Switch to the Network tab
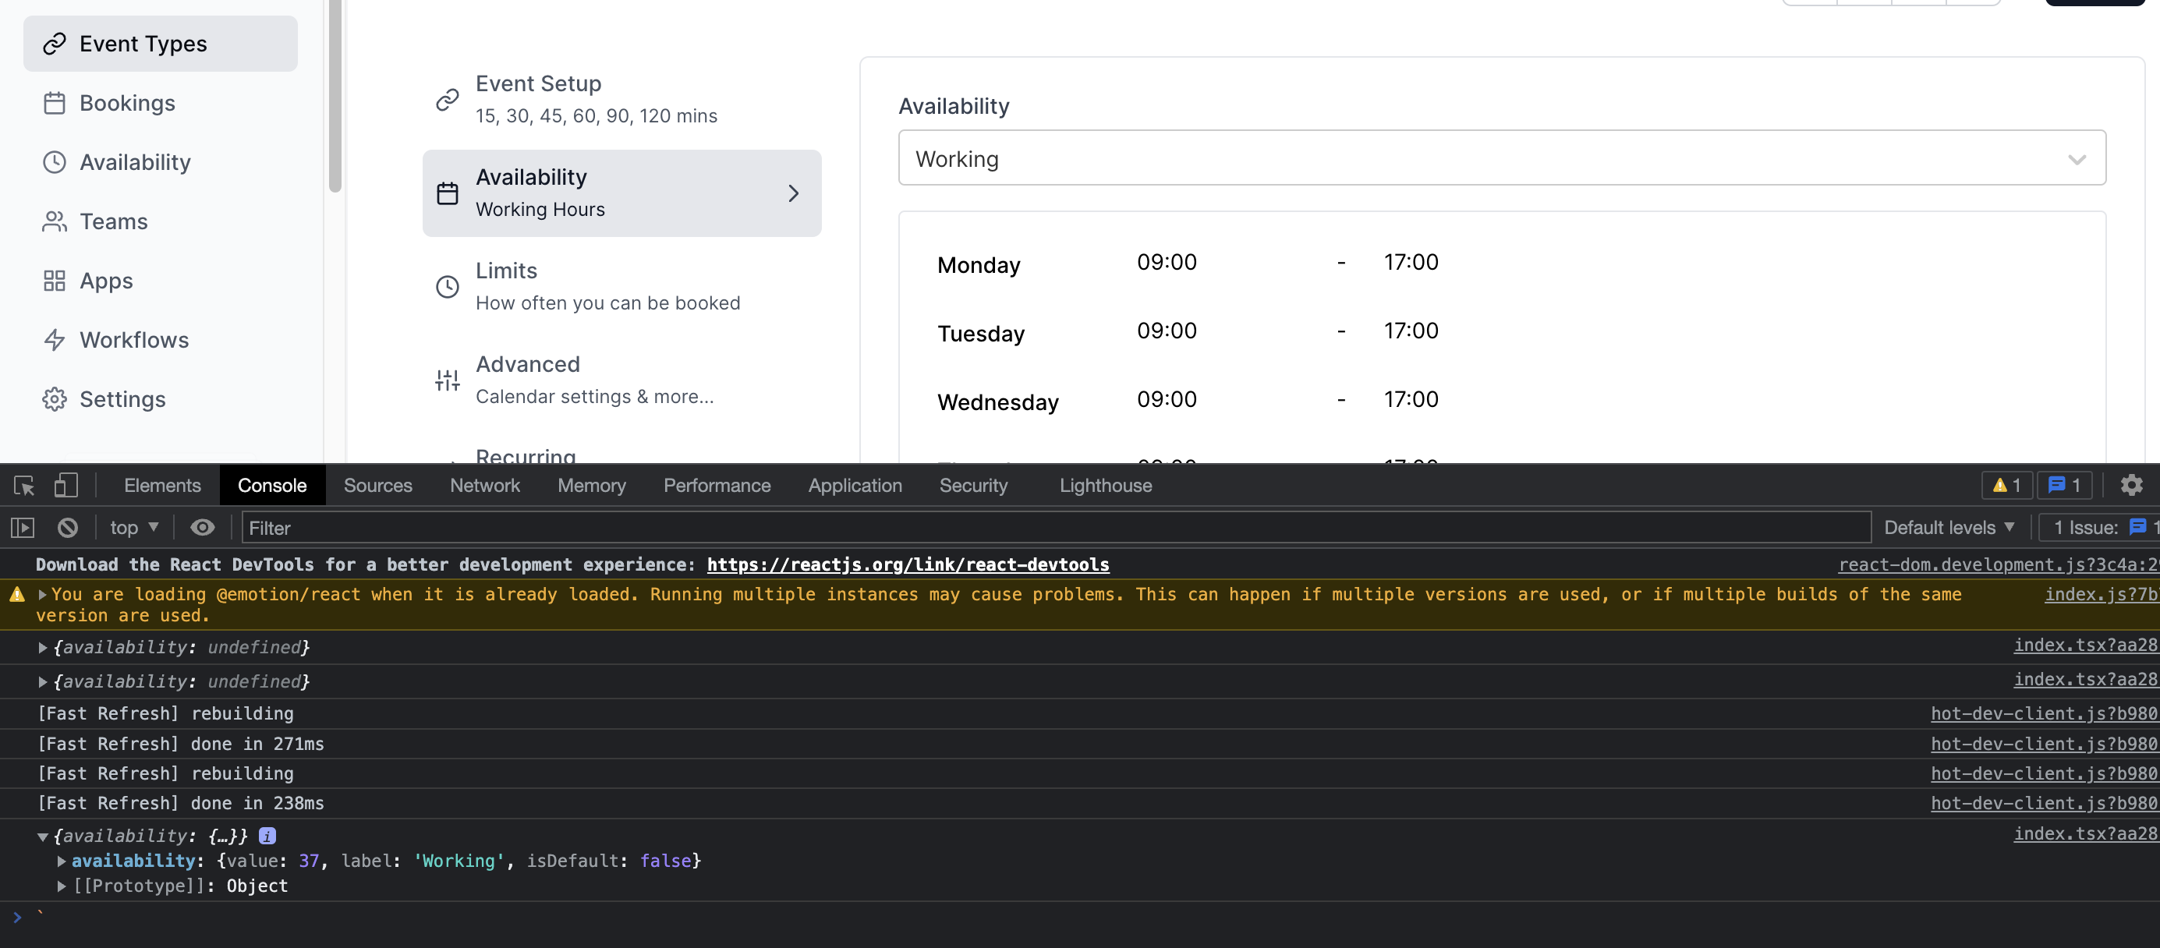This screenshot has height=948, width=2160. (483, 486)
